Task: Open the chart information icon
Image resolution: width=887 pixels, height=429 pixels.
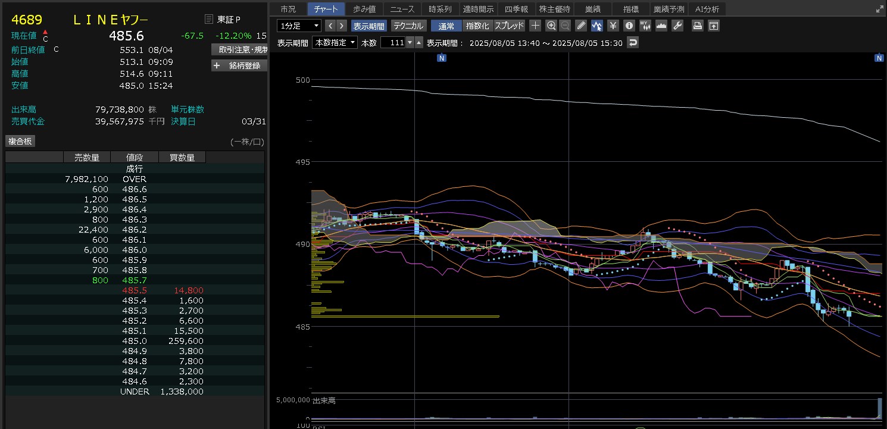Action: click(629, 26)
